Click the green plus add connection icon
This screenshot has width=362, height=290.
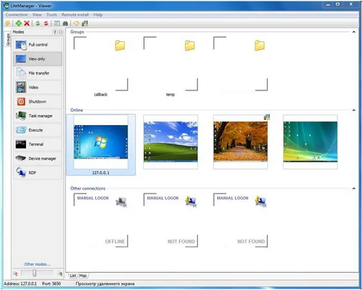tap(19, 23)
